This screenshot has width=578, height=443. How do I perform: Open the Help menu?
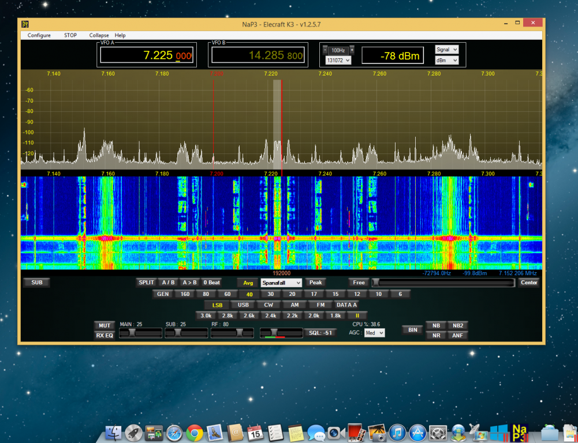120,35
